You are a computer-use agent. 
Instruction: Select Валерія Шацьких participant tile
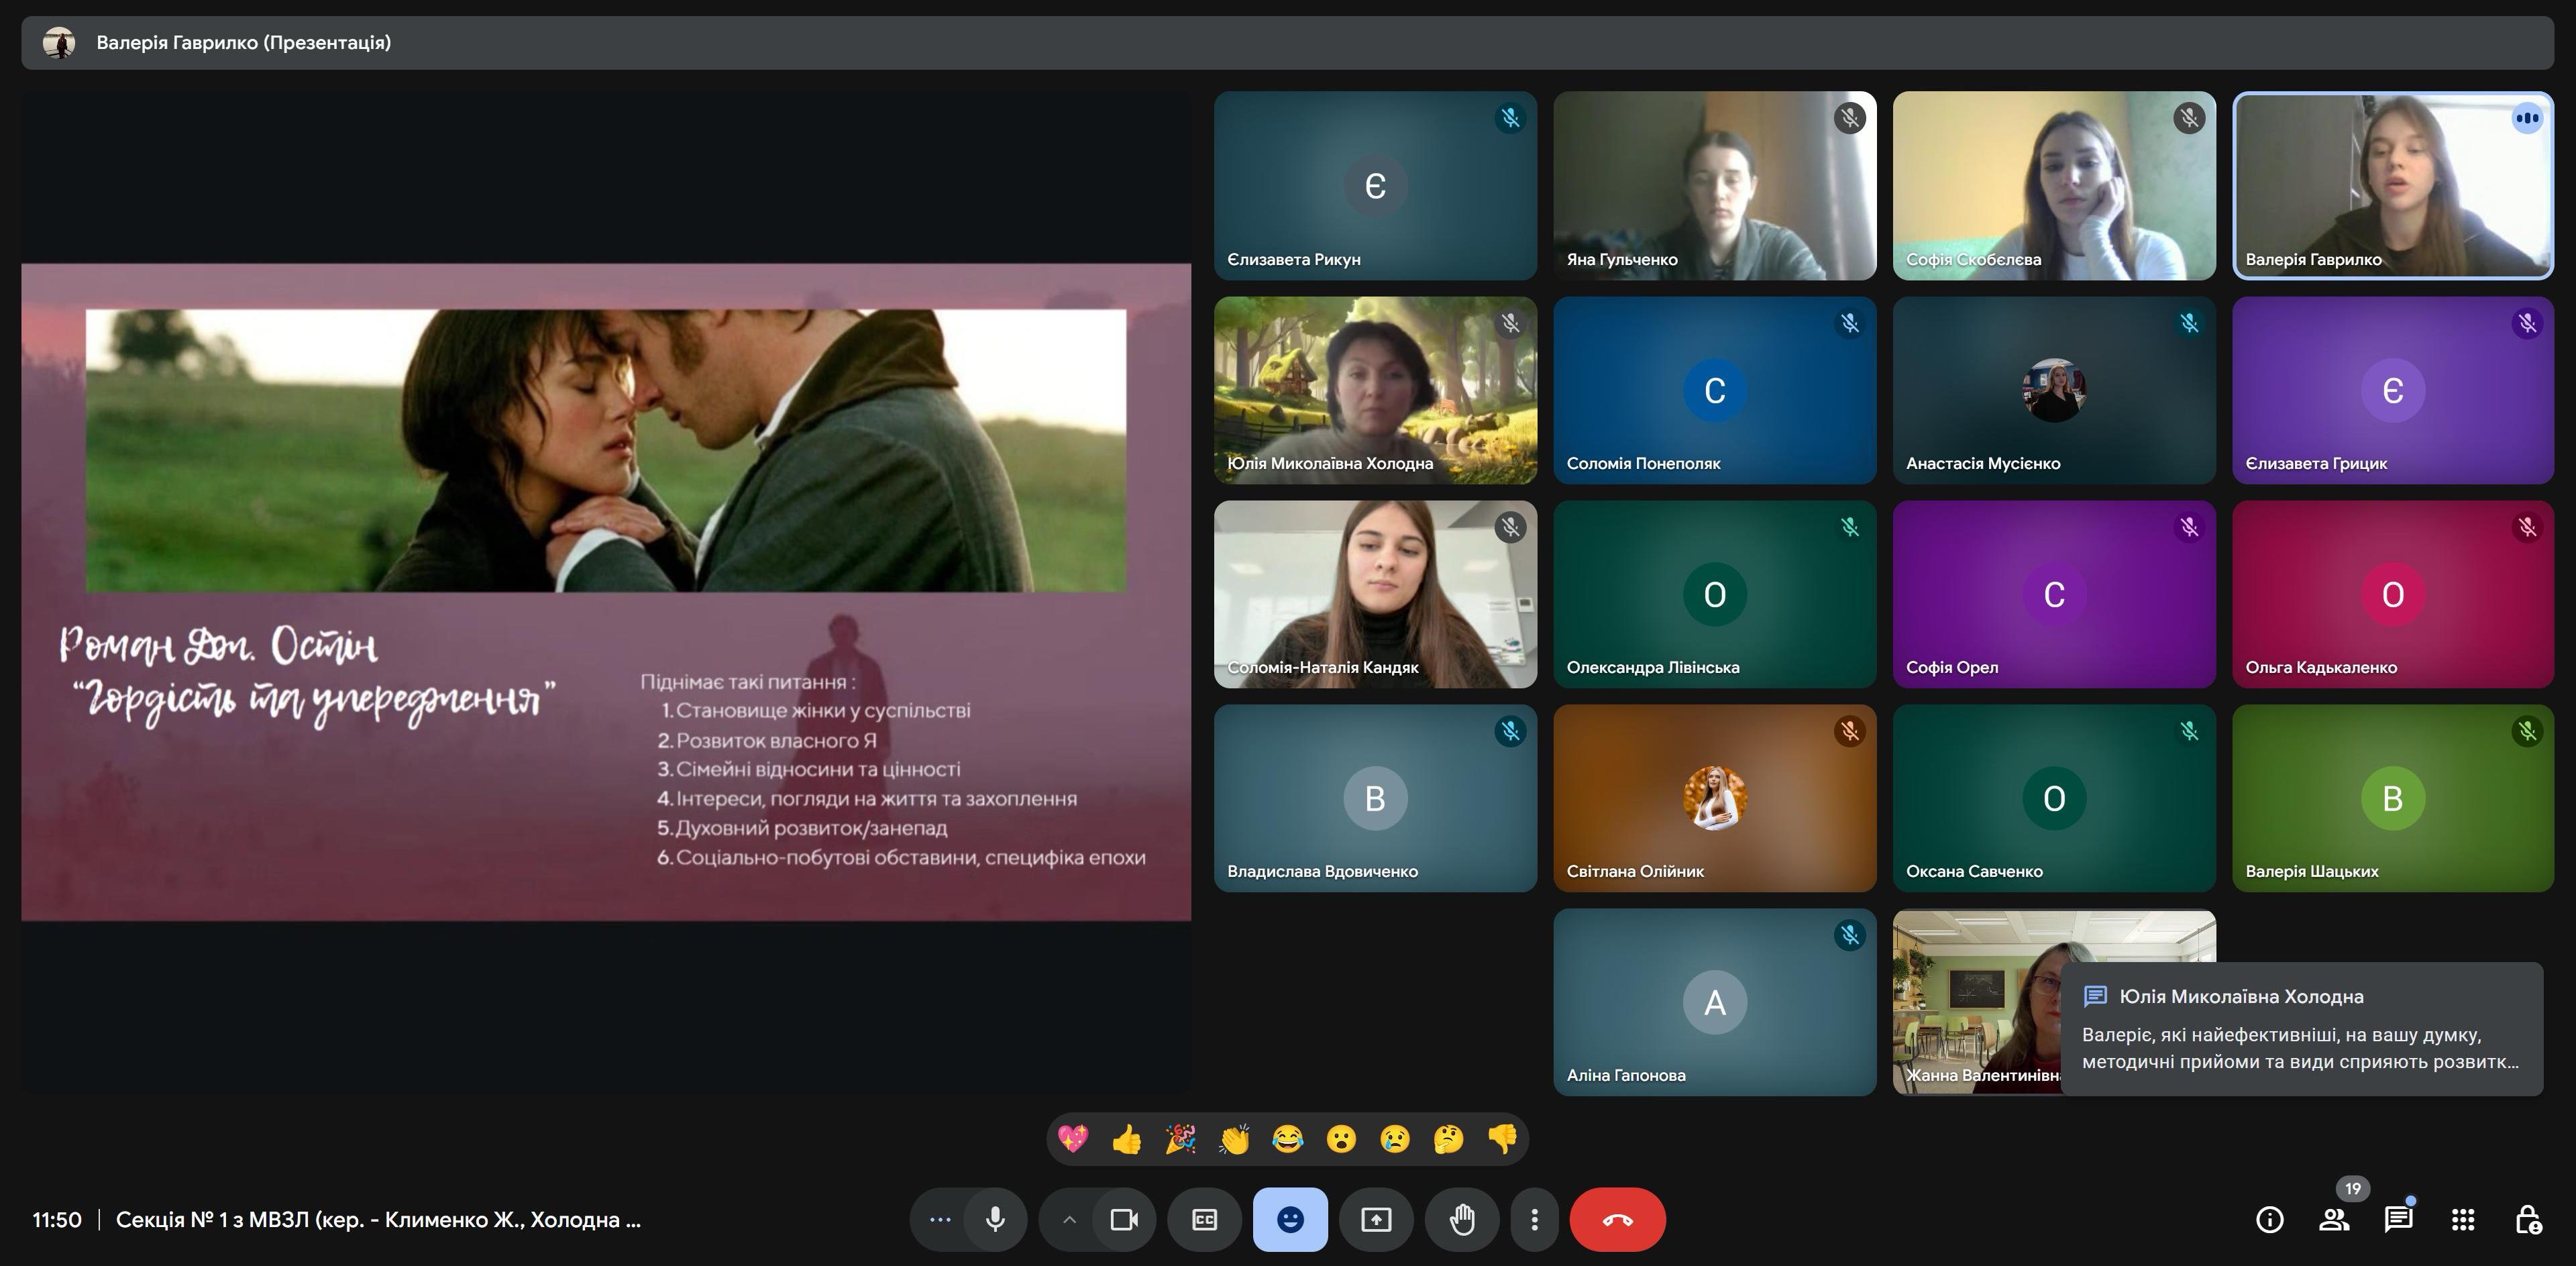coord(2393,798)
